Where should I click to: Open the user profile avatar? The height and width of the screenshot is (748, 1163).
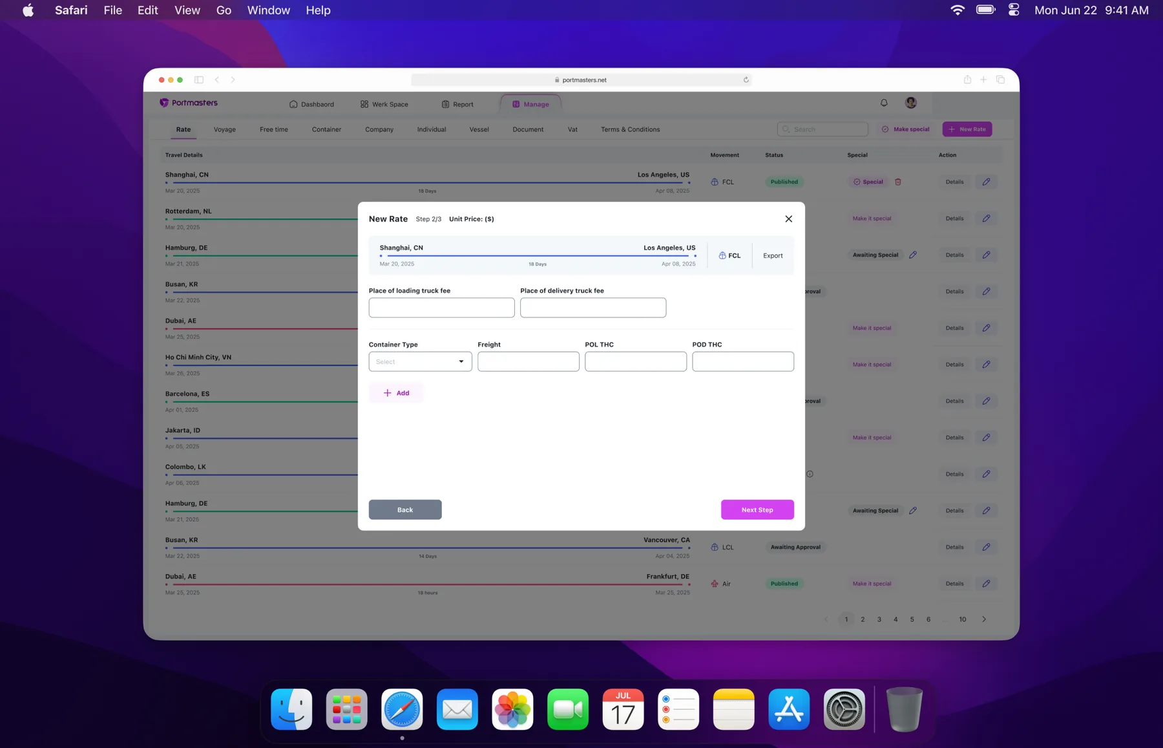pos(911,103)
